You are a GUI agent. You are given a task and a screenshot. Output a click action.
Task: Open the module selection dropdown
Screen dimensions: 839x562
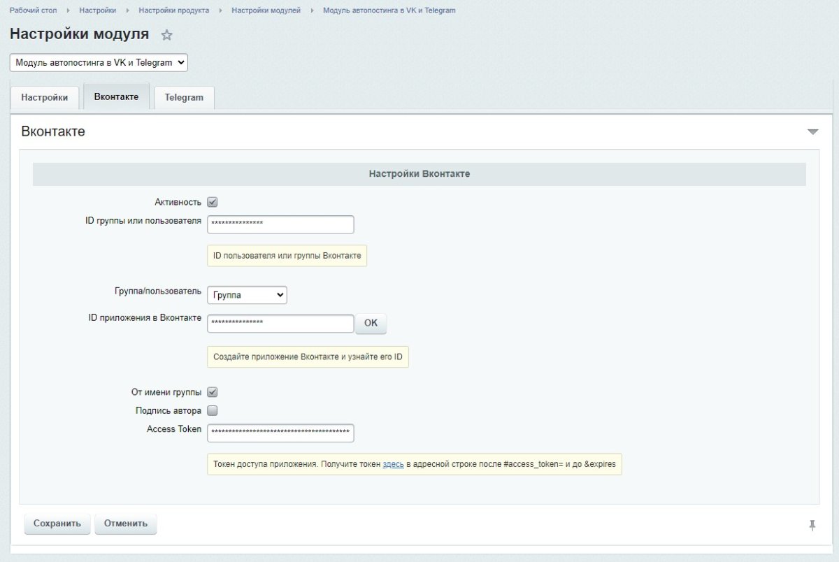pos(99,62)
